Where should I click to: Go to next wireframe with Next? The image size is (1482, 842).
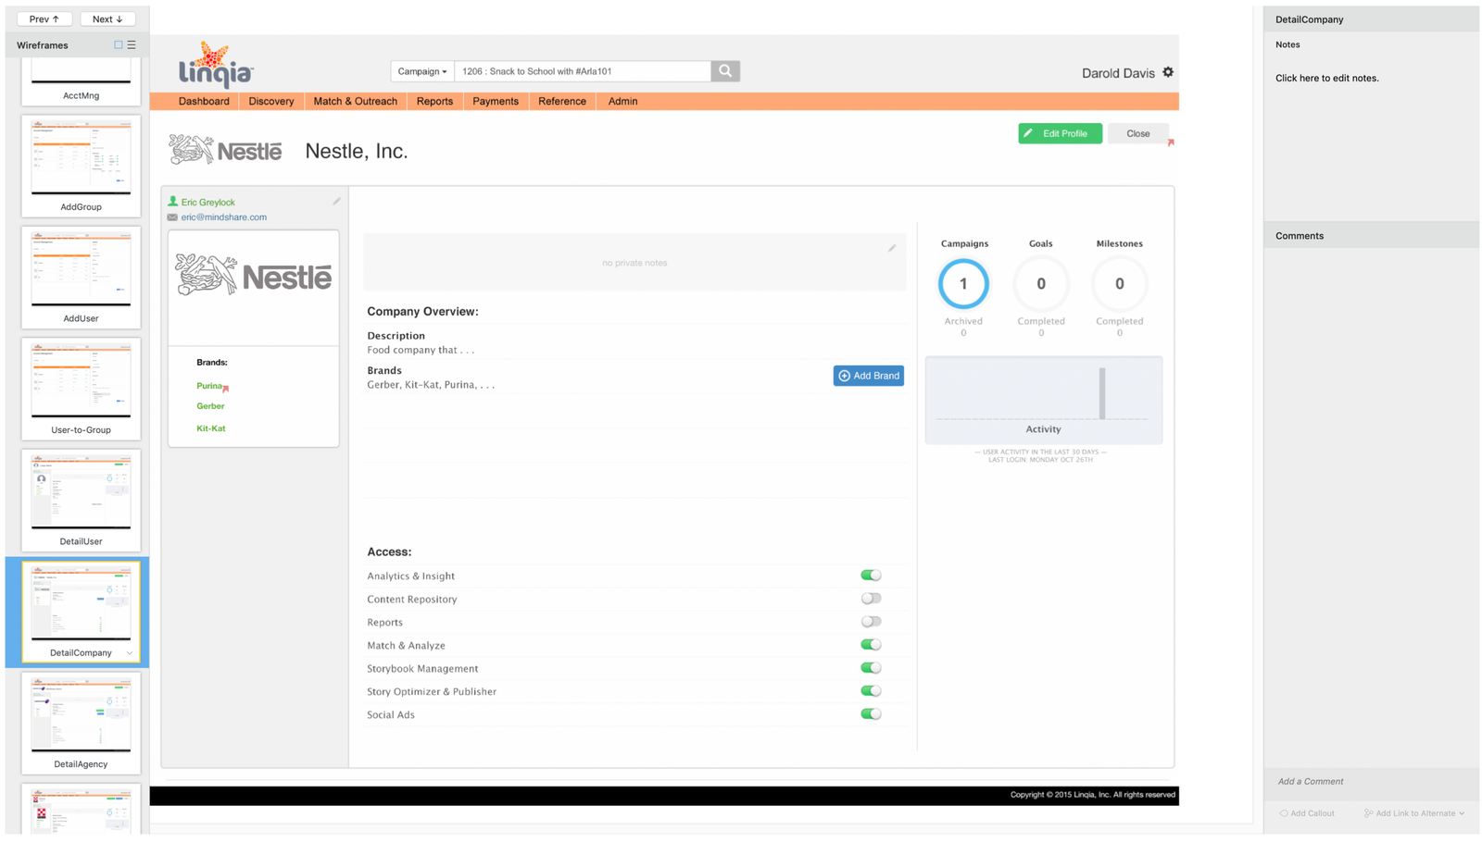[107, 19]
